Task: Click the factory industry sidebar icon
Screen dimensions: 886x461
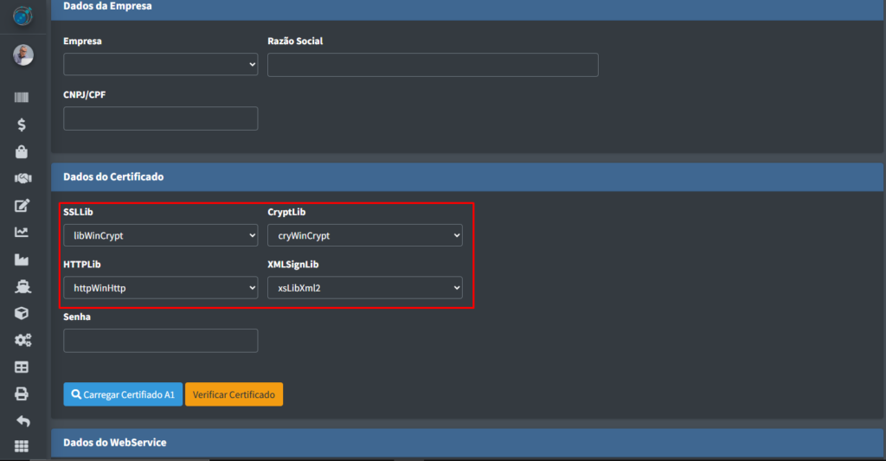Action: click(22, 259)
